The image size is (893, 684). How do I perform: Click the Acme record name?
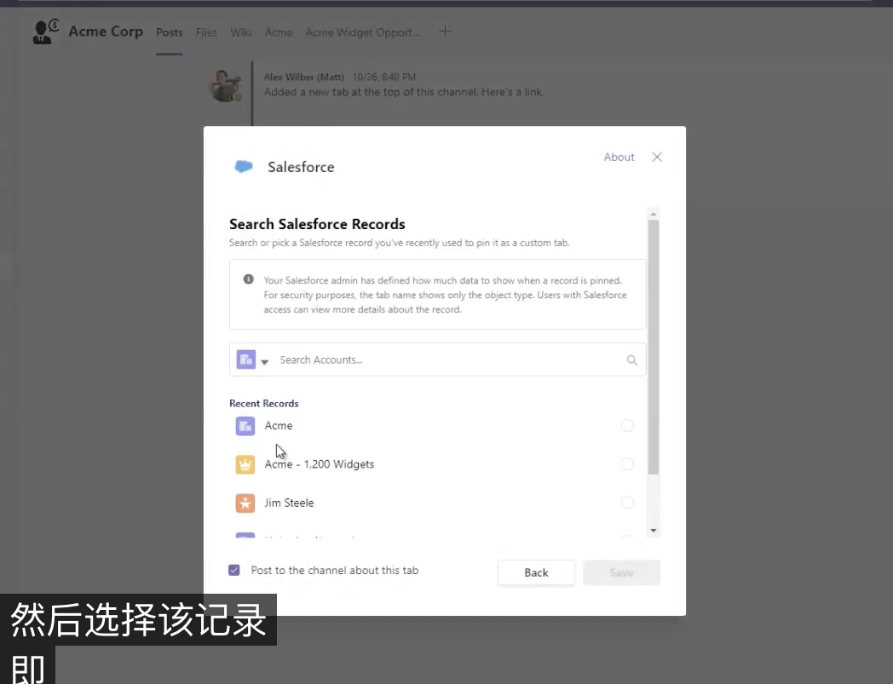click(279, 425)
